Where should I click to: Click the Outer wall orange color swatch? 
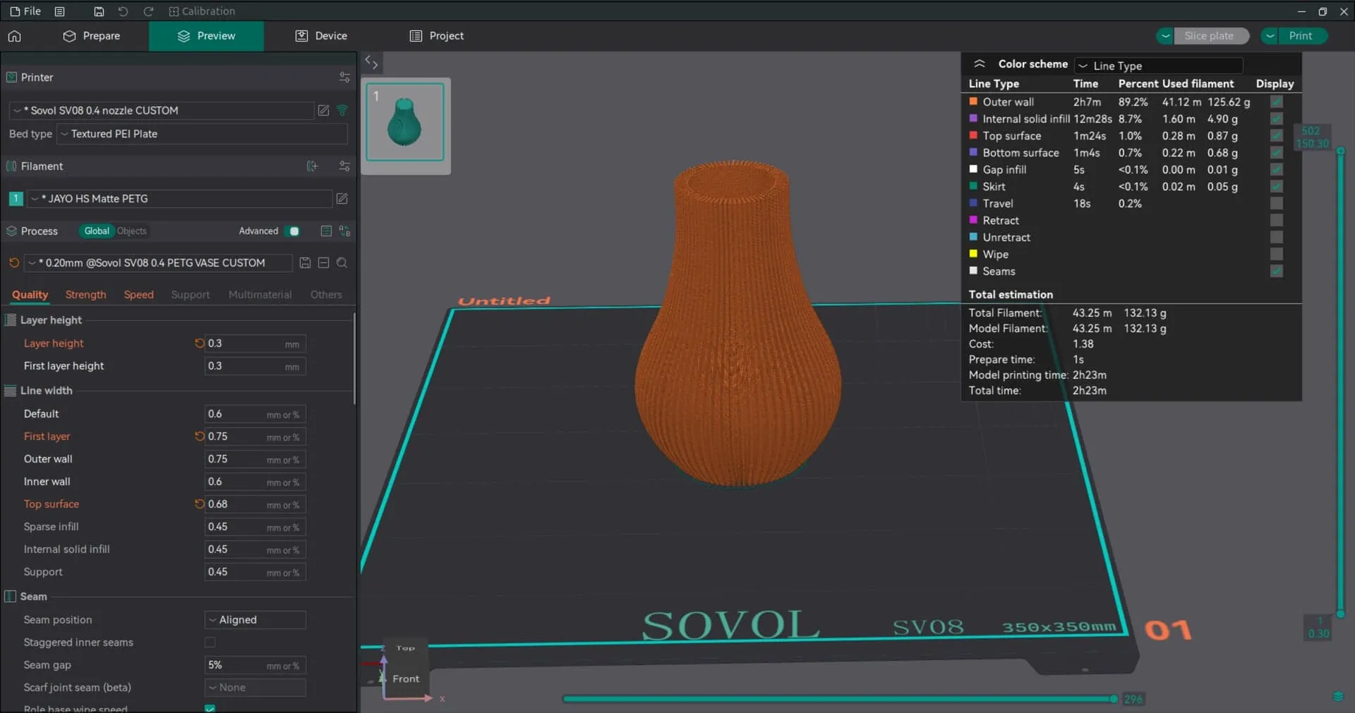pyautogui.click(x=973, y=102)
